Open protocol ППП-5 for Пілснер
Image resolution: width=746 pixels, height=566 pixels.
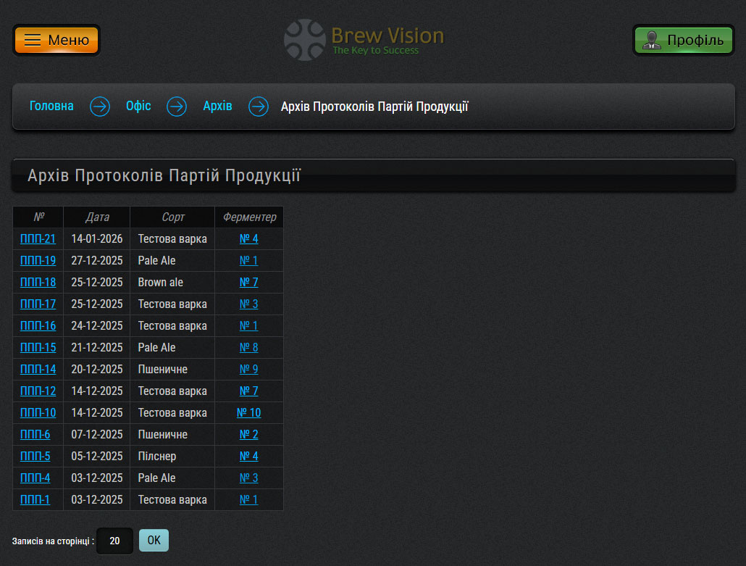[x=35, y=457]
